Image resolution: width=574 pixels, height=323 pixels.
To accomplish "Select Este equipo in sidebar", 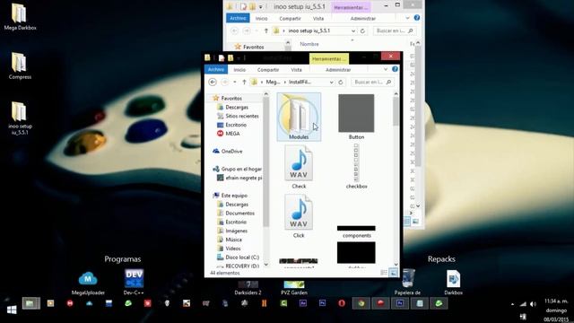I will [x=233, y=196].
